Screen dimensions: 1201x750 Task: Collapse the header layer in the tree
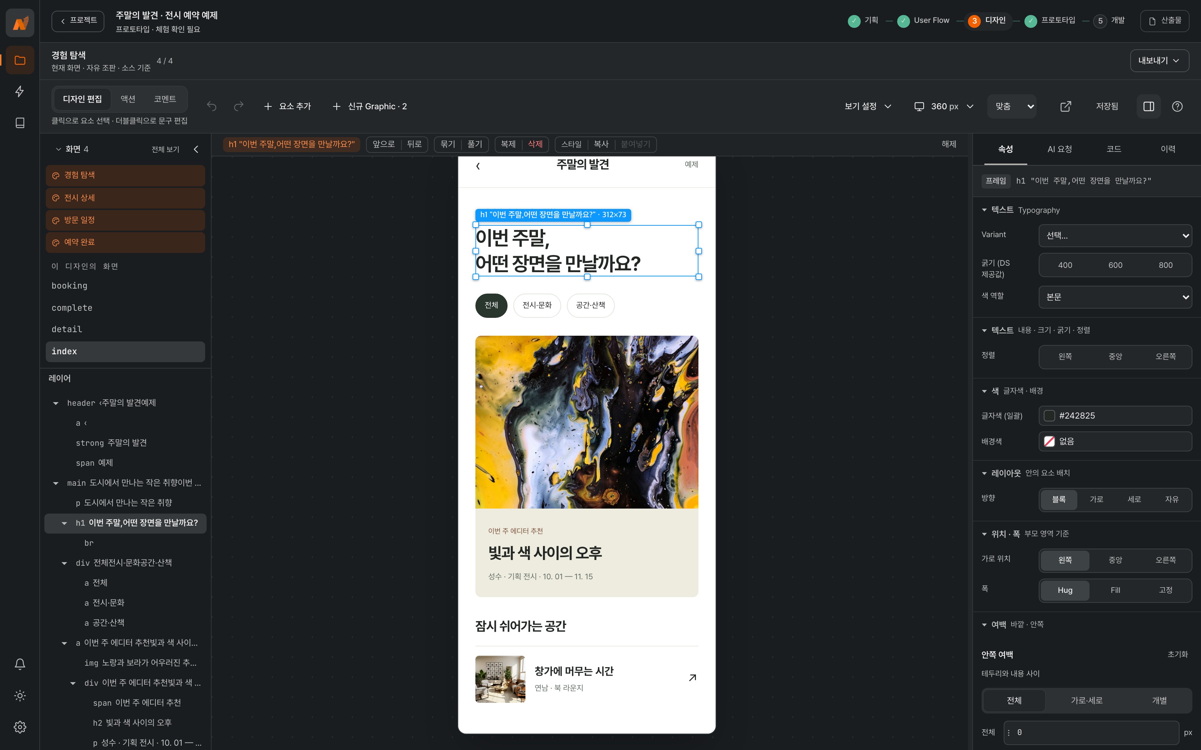point(56,403)
